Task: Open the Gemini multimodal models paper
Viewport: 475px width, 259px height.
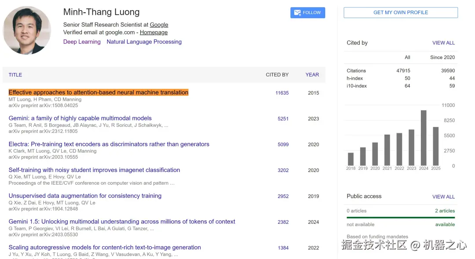Action: point(80,118)
